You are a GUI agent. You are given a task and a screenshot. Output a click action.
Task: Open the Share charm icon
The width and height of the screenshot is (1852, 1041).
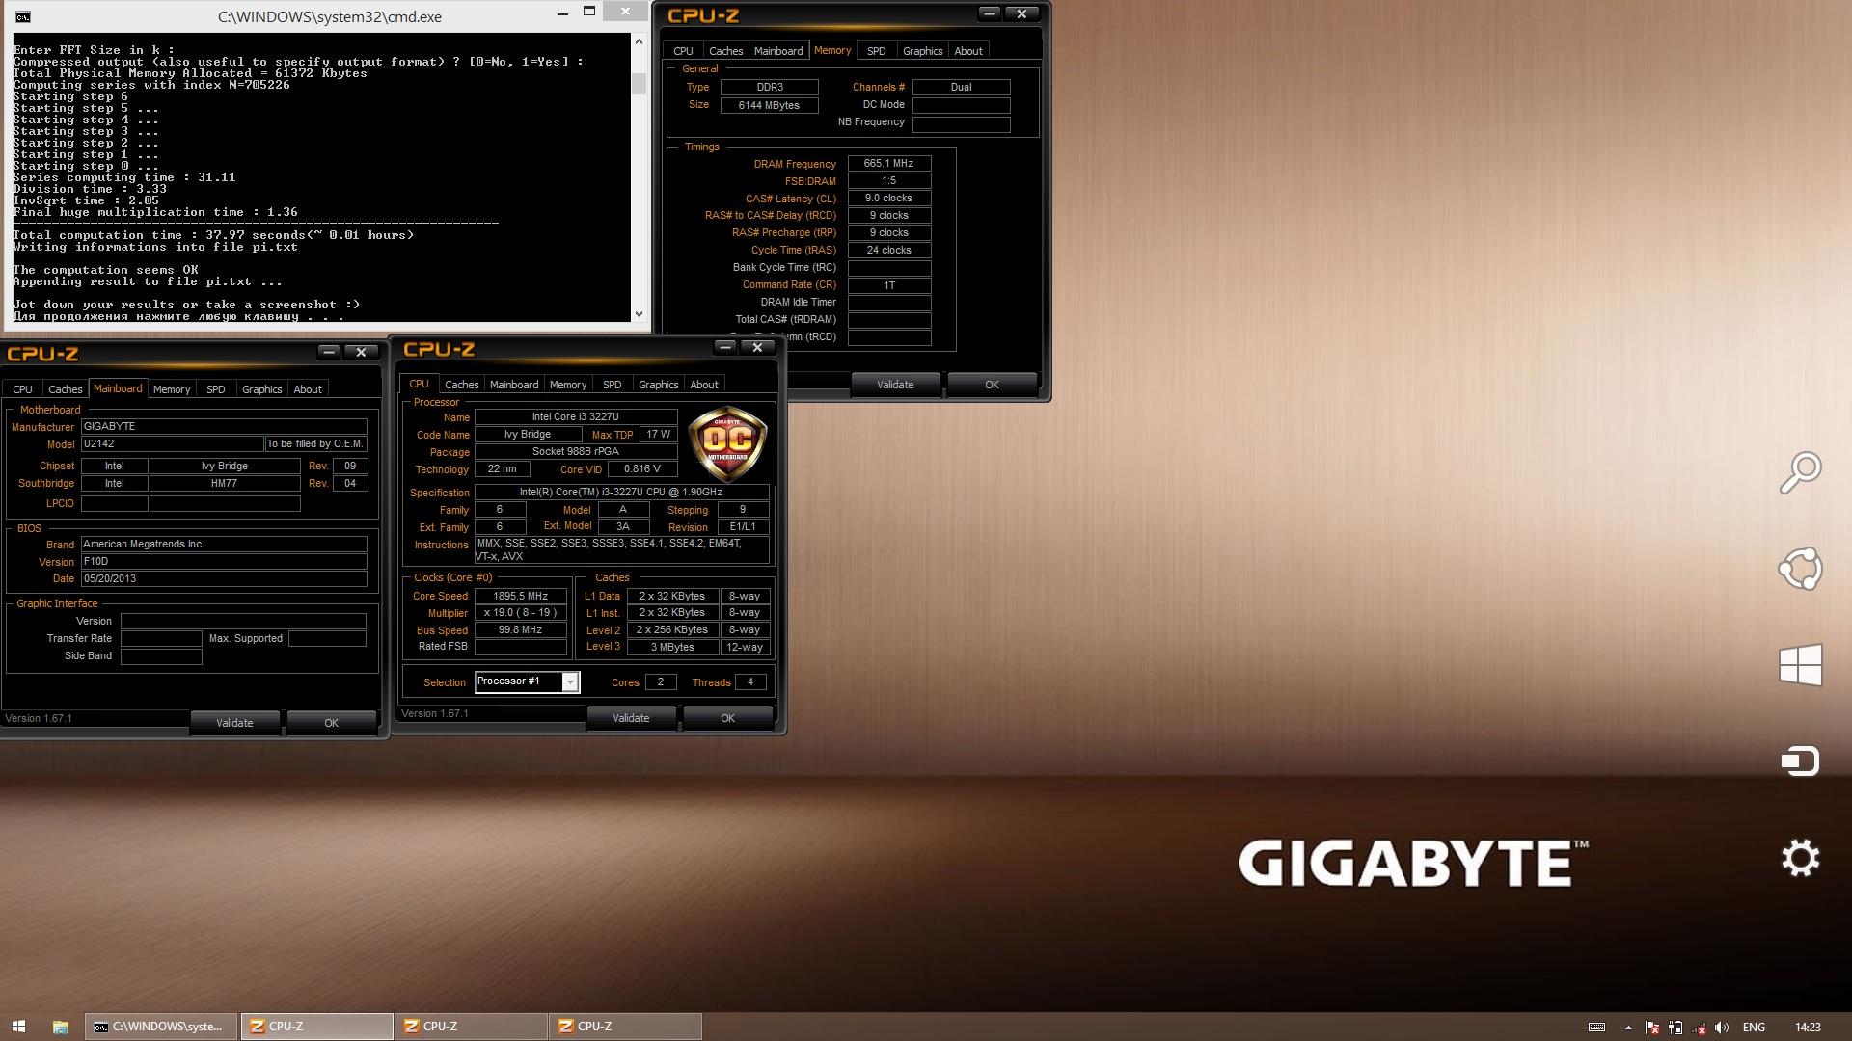(x=1800, y=569)
